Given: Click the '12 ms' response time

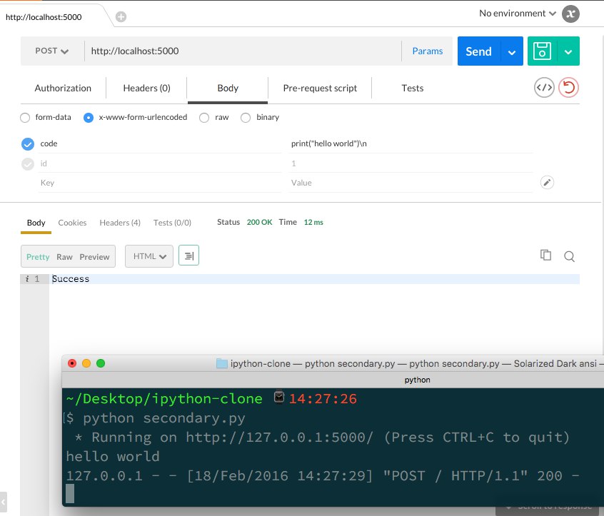Looking at the screenshot, I should click(313, 222).
